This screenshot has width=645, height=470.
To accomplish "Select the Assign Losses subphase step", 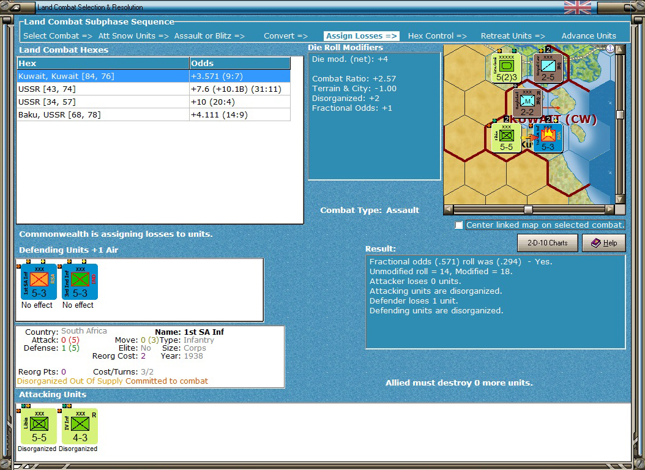I will click(x=361, y=35).
